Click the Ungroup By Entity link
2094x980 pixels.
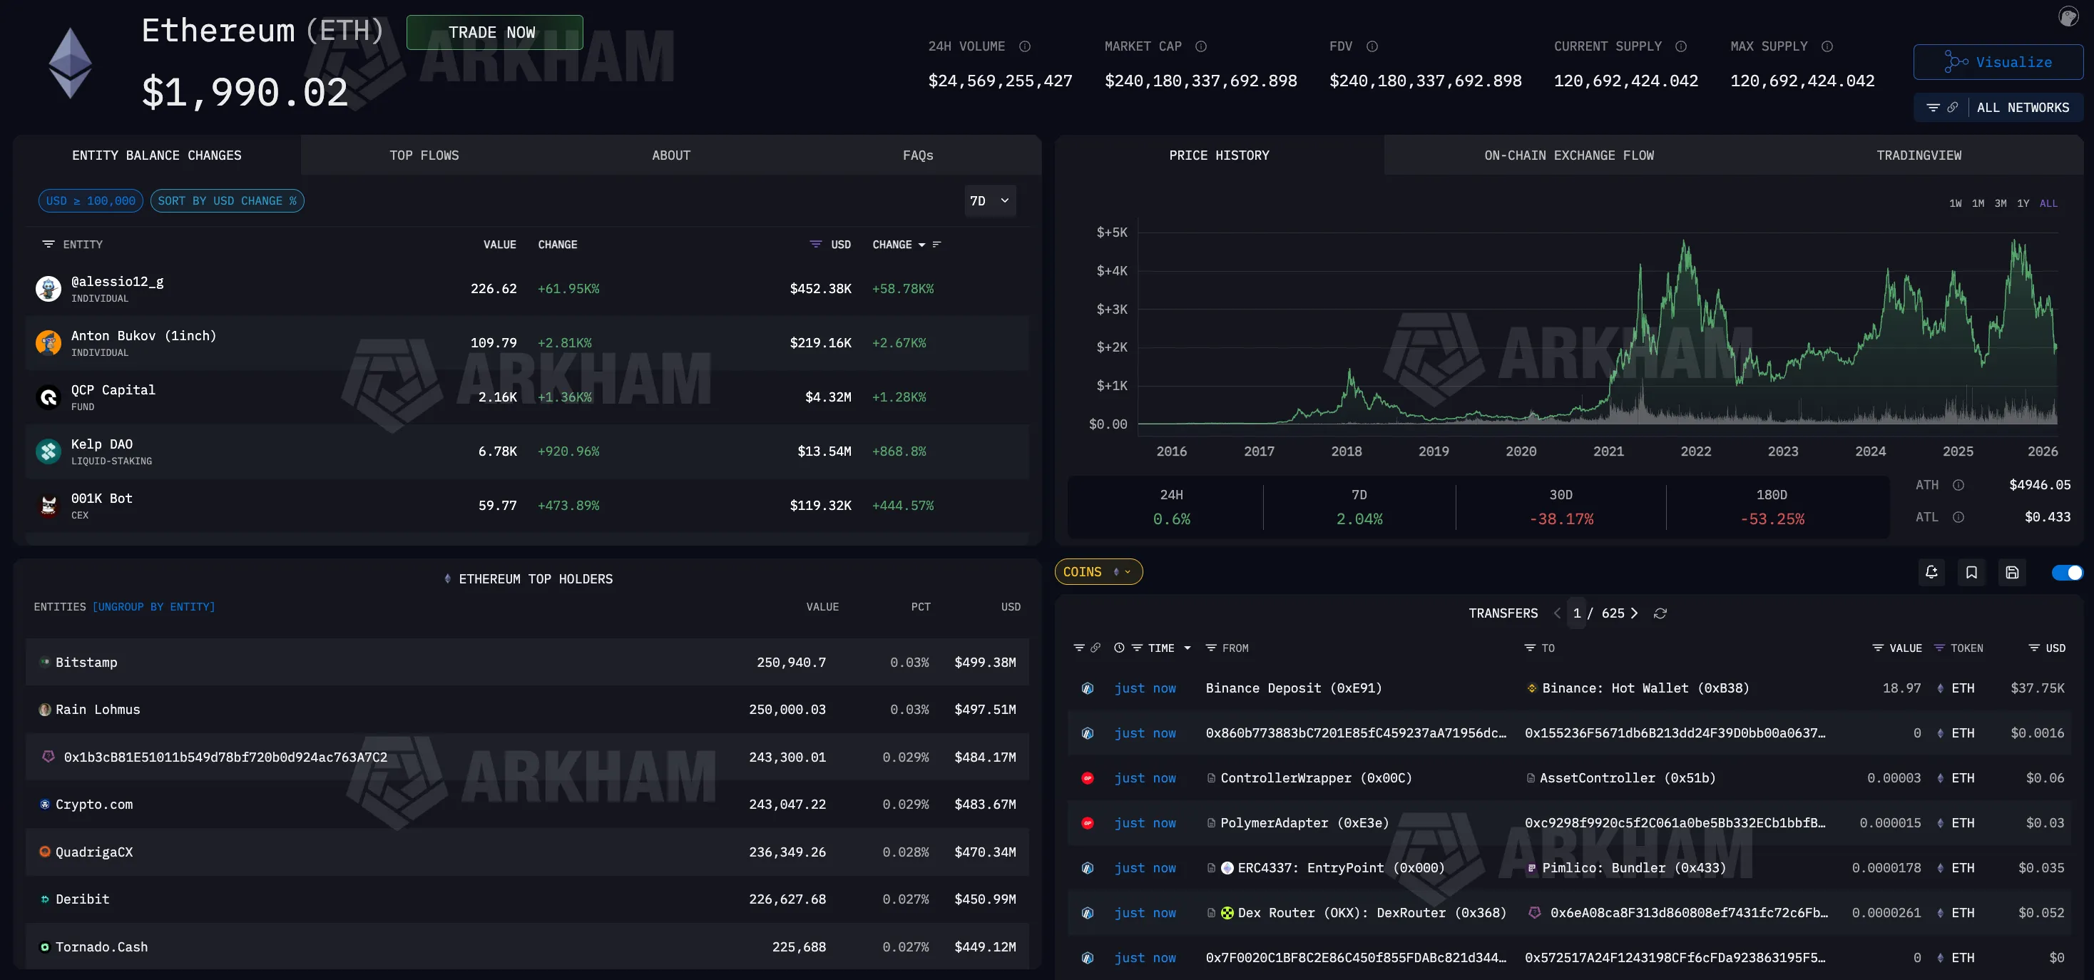point(153,607)
